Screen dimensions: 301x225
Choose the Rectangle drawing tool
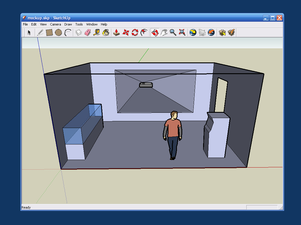[x=49, y=33]
